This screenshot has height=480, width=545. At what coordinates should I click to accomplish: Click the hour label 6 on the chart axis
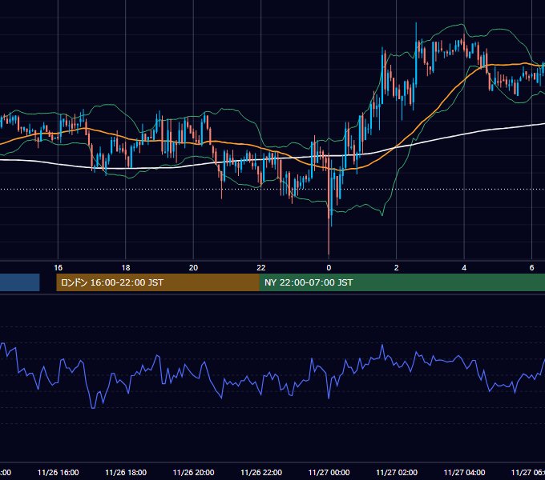(531, 268)
